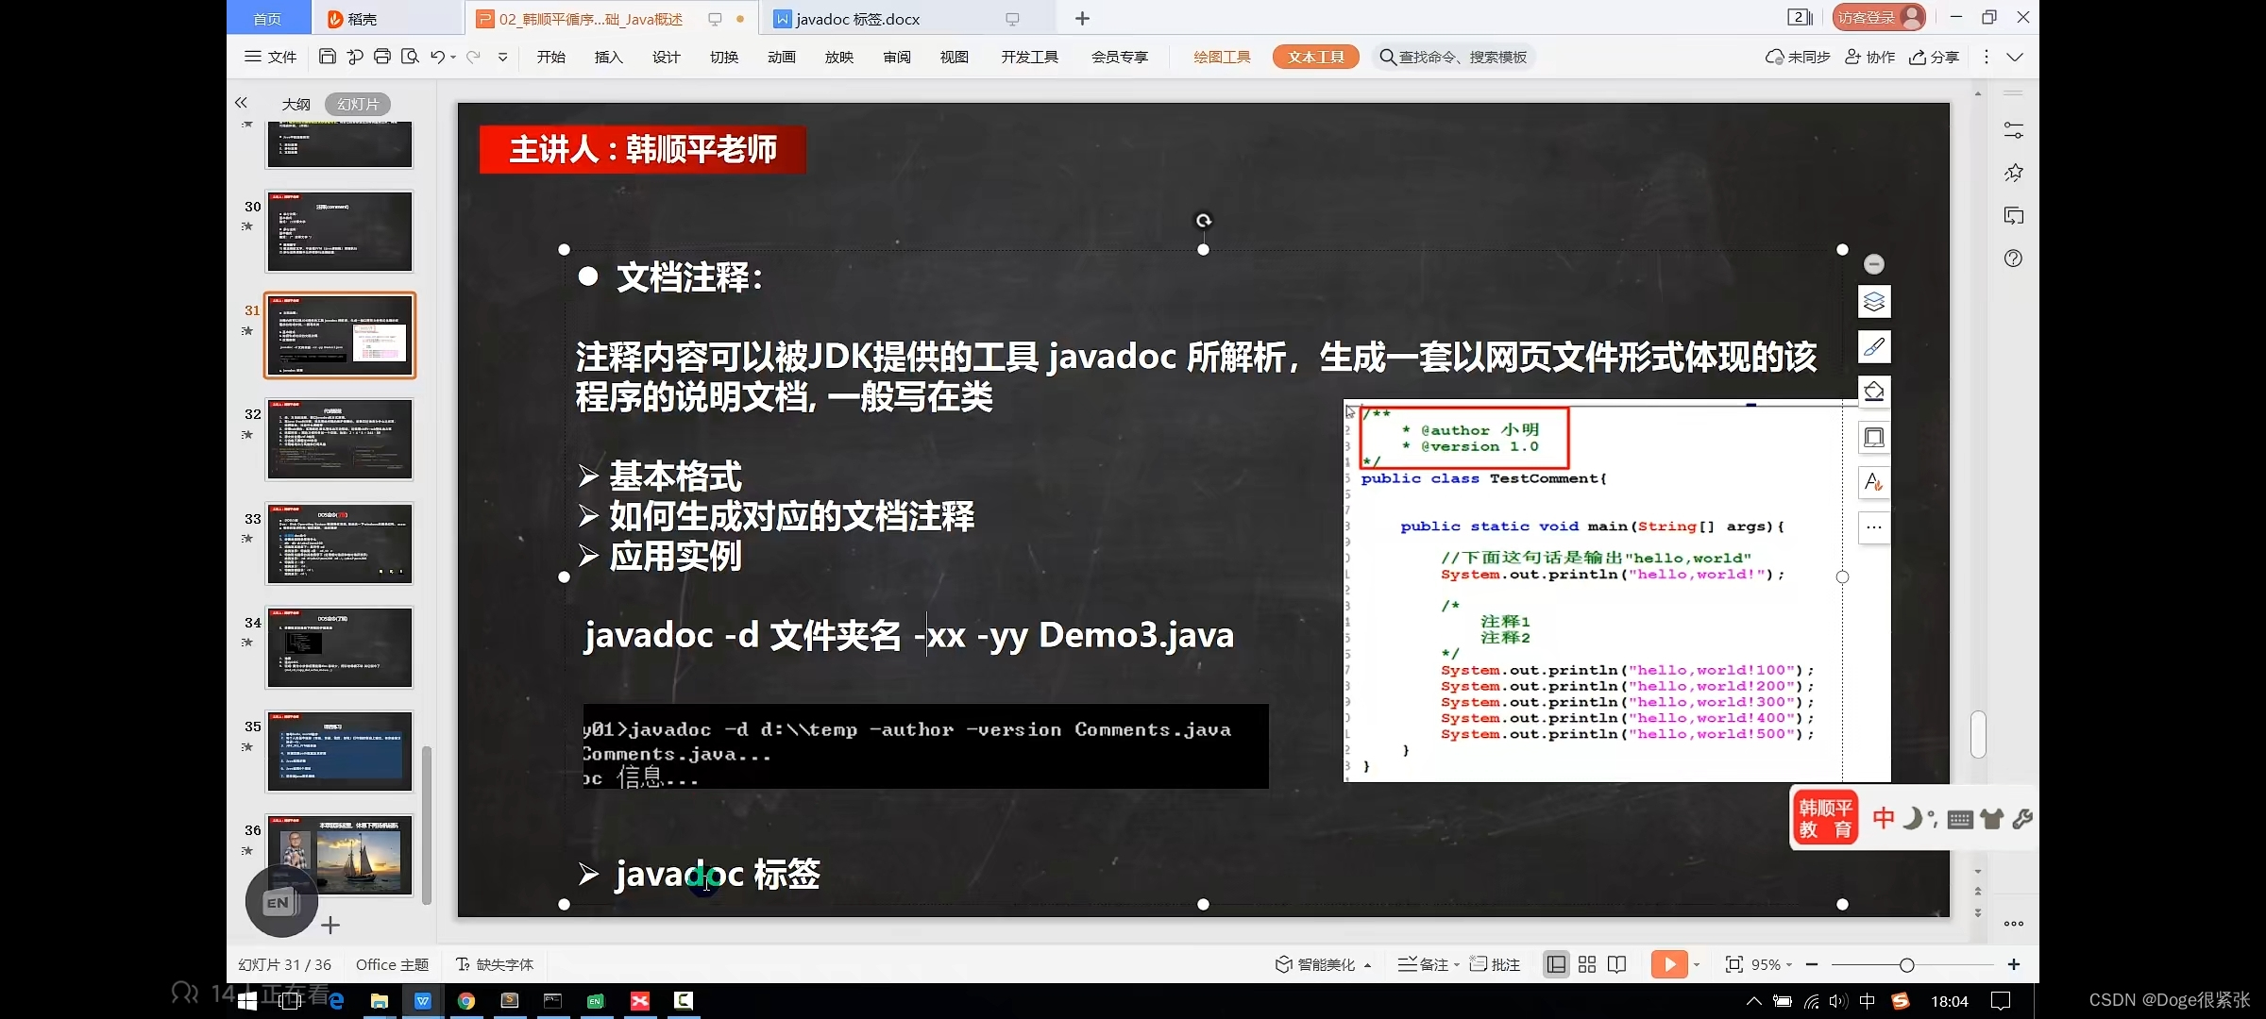
Task: Switch to reading view layout toggle
Action: (x=1617, y=964)
